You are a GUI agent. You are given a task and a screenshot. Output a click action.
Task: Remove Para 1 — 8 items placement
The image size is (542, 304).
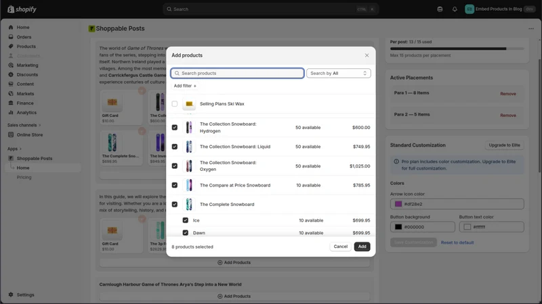(507, 94)
